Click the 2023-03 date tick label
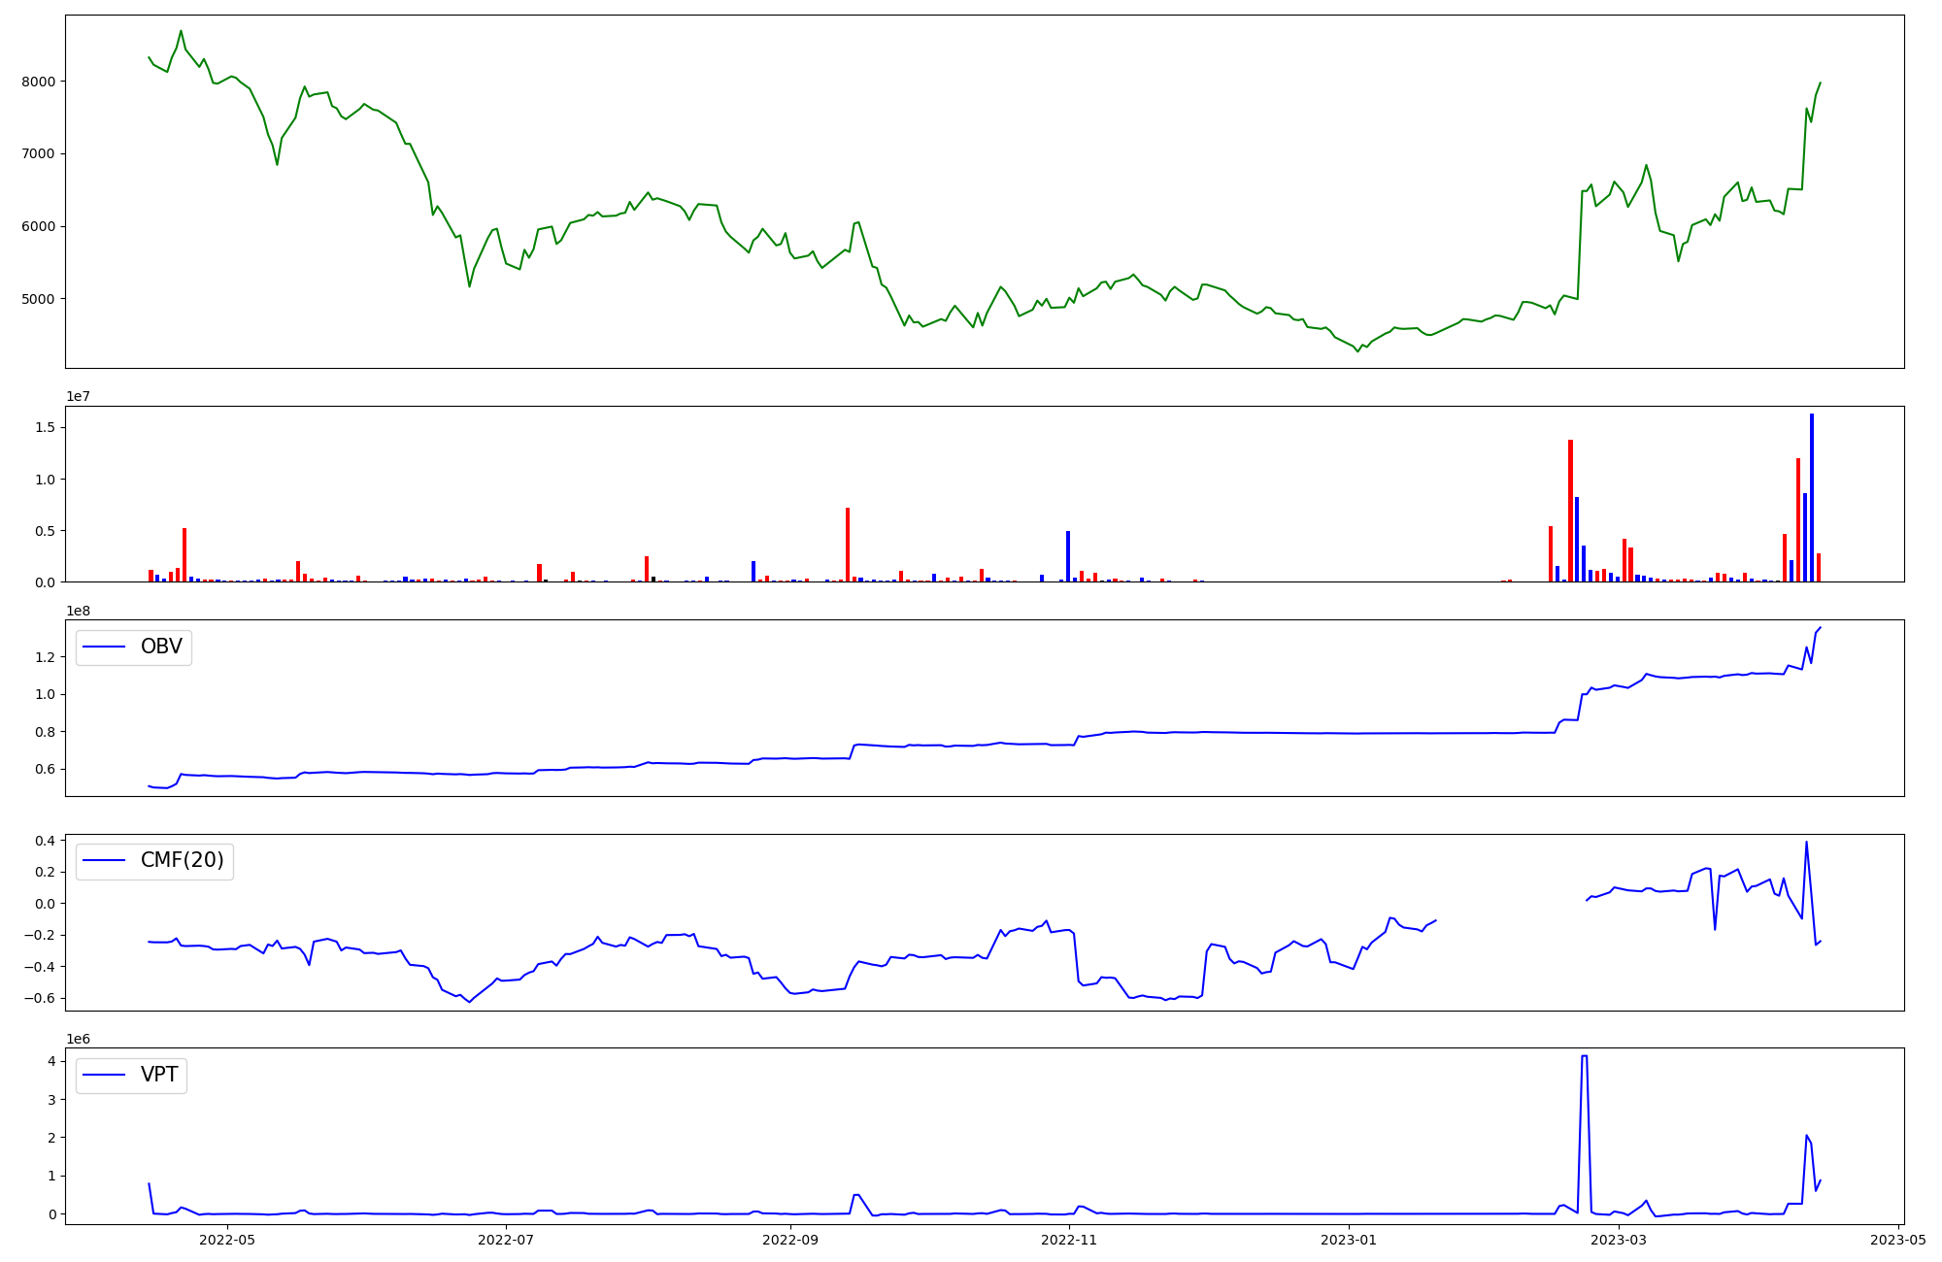 (1620, 1240)
